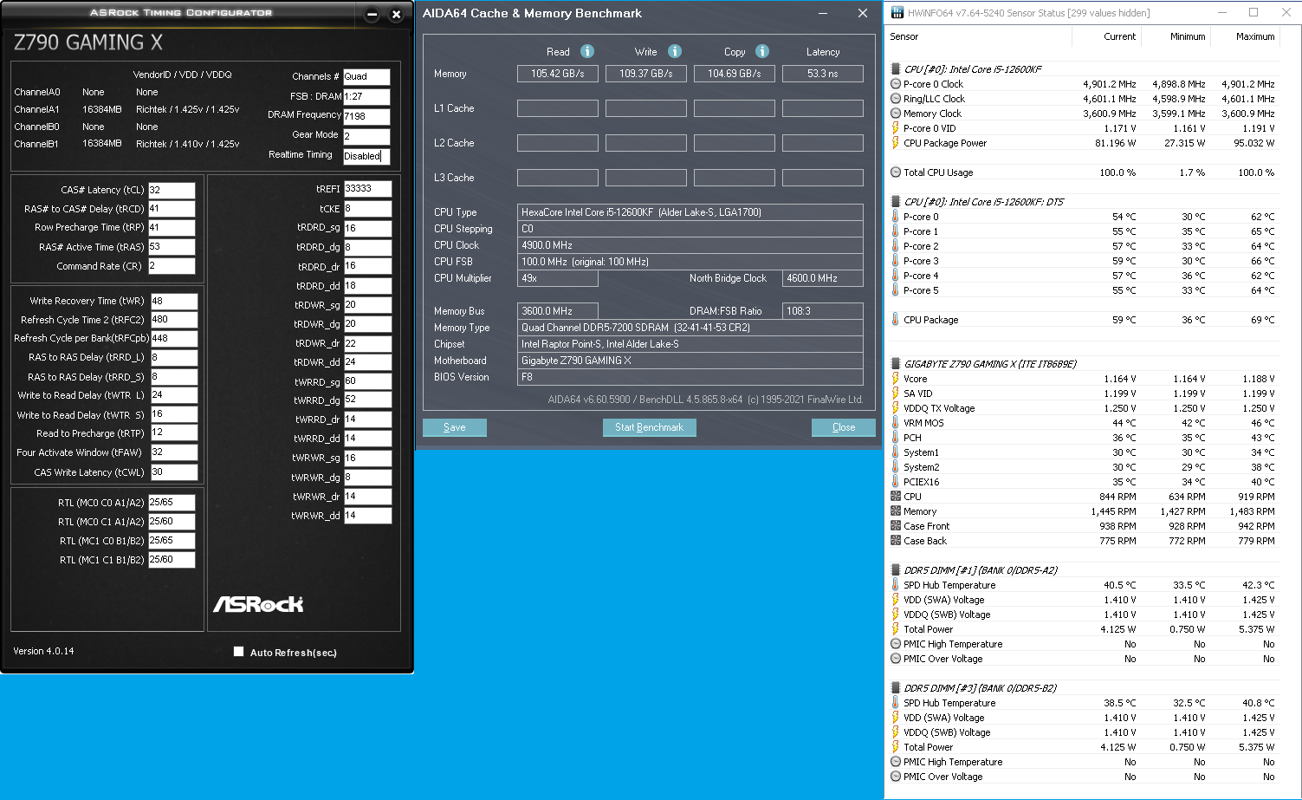Click the Close button in AIDA64 benchmark window
Image resolution: width=1302 pixels, height=800 pixels.
point(844,427)
